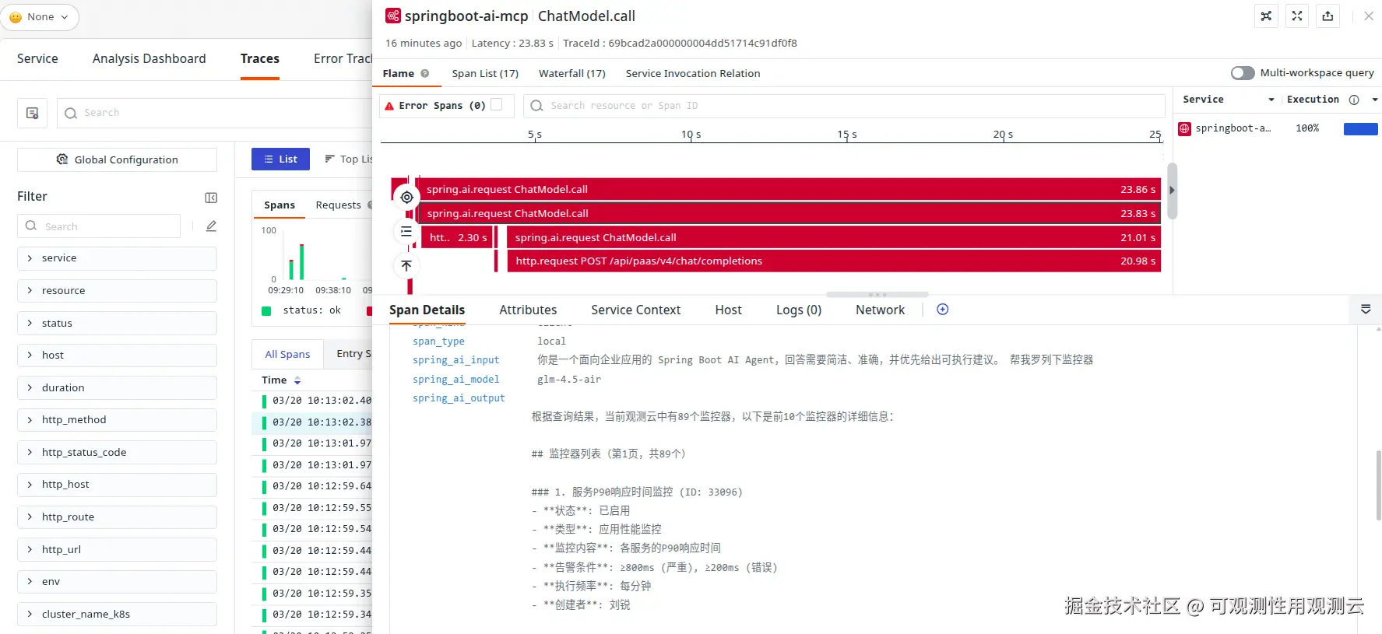Toggle the status: ok legend item
Screen dimensions: 1382x634
click(302, 310)
